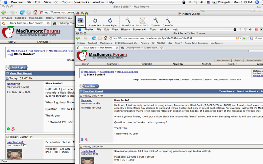The width and height of the screenshot is (263, 164).
Task: Click the Zoom To Fit tool
Action: coord(143,22)
